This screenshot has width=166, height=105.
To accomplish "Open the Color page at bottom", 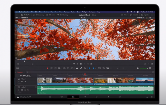I will tap(96, 97).
